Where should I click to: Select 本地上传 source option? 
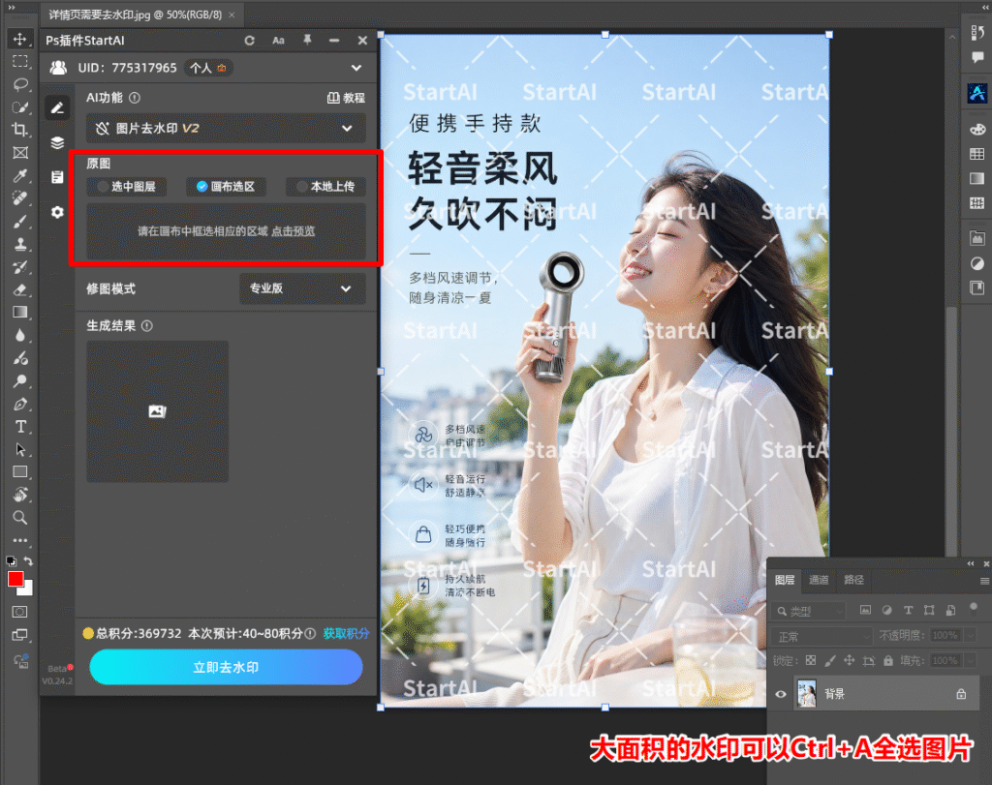(325, 187)
